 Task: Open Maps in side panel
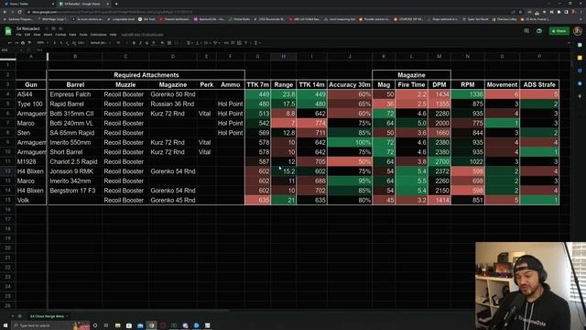point(580,95)
